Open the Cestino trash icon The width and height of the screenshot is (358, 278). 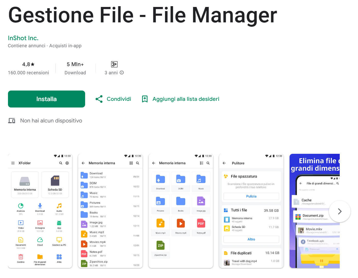[x=21, y=257]
